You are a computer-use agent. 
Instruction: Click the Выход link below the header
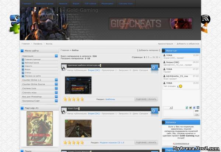coord(49,44)
